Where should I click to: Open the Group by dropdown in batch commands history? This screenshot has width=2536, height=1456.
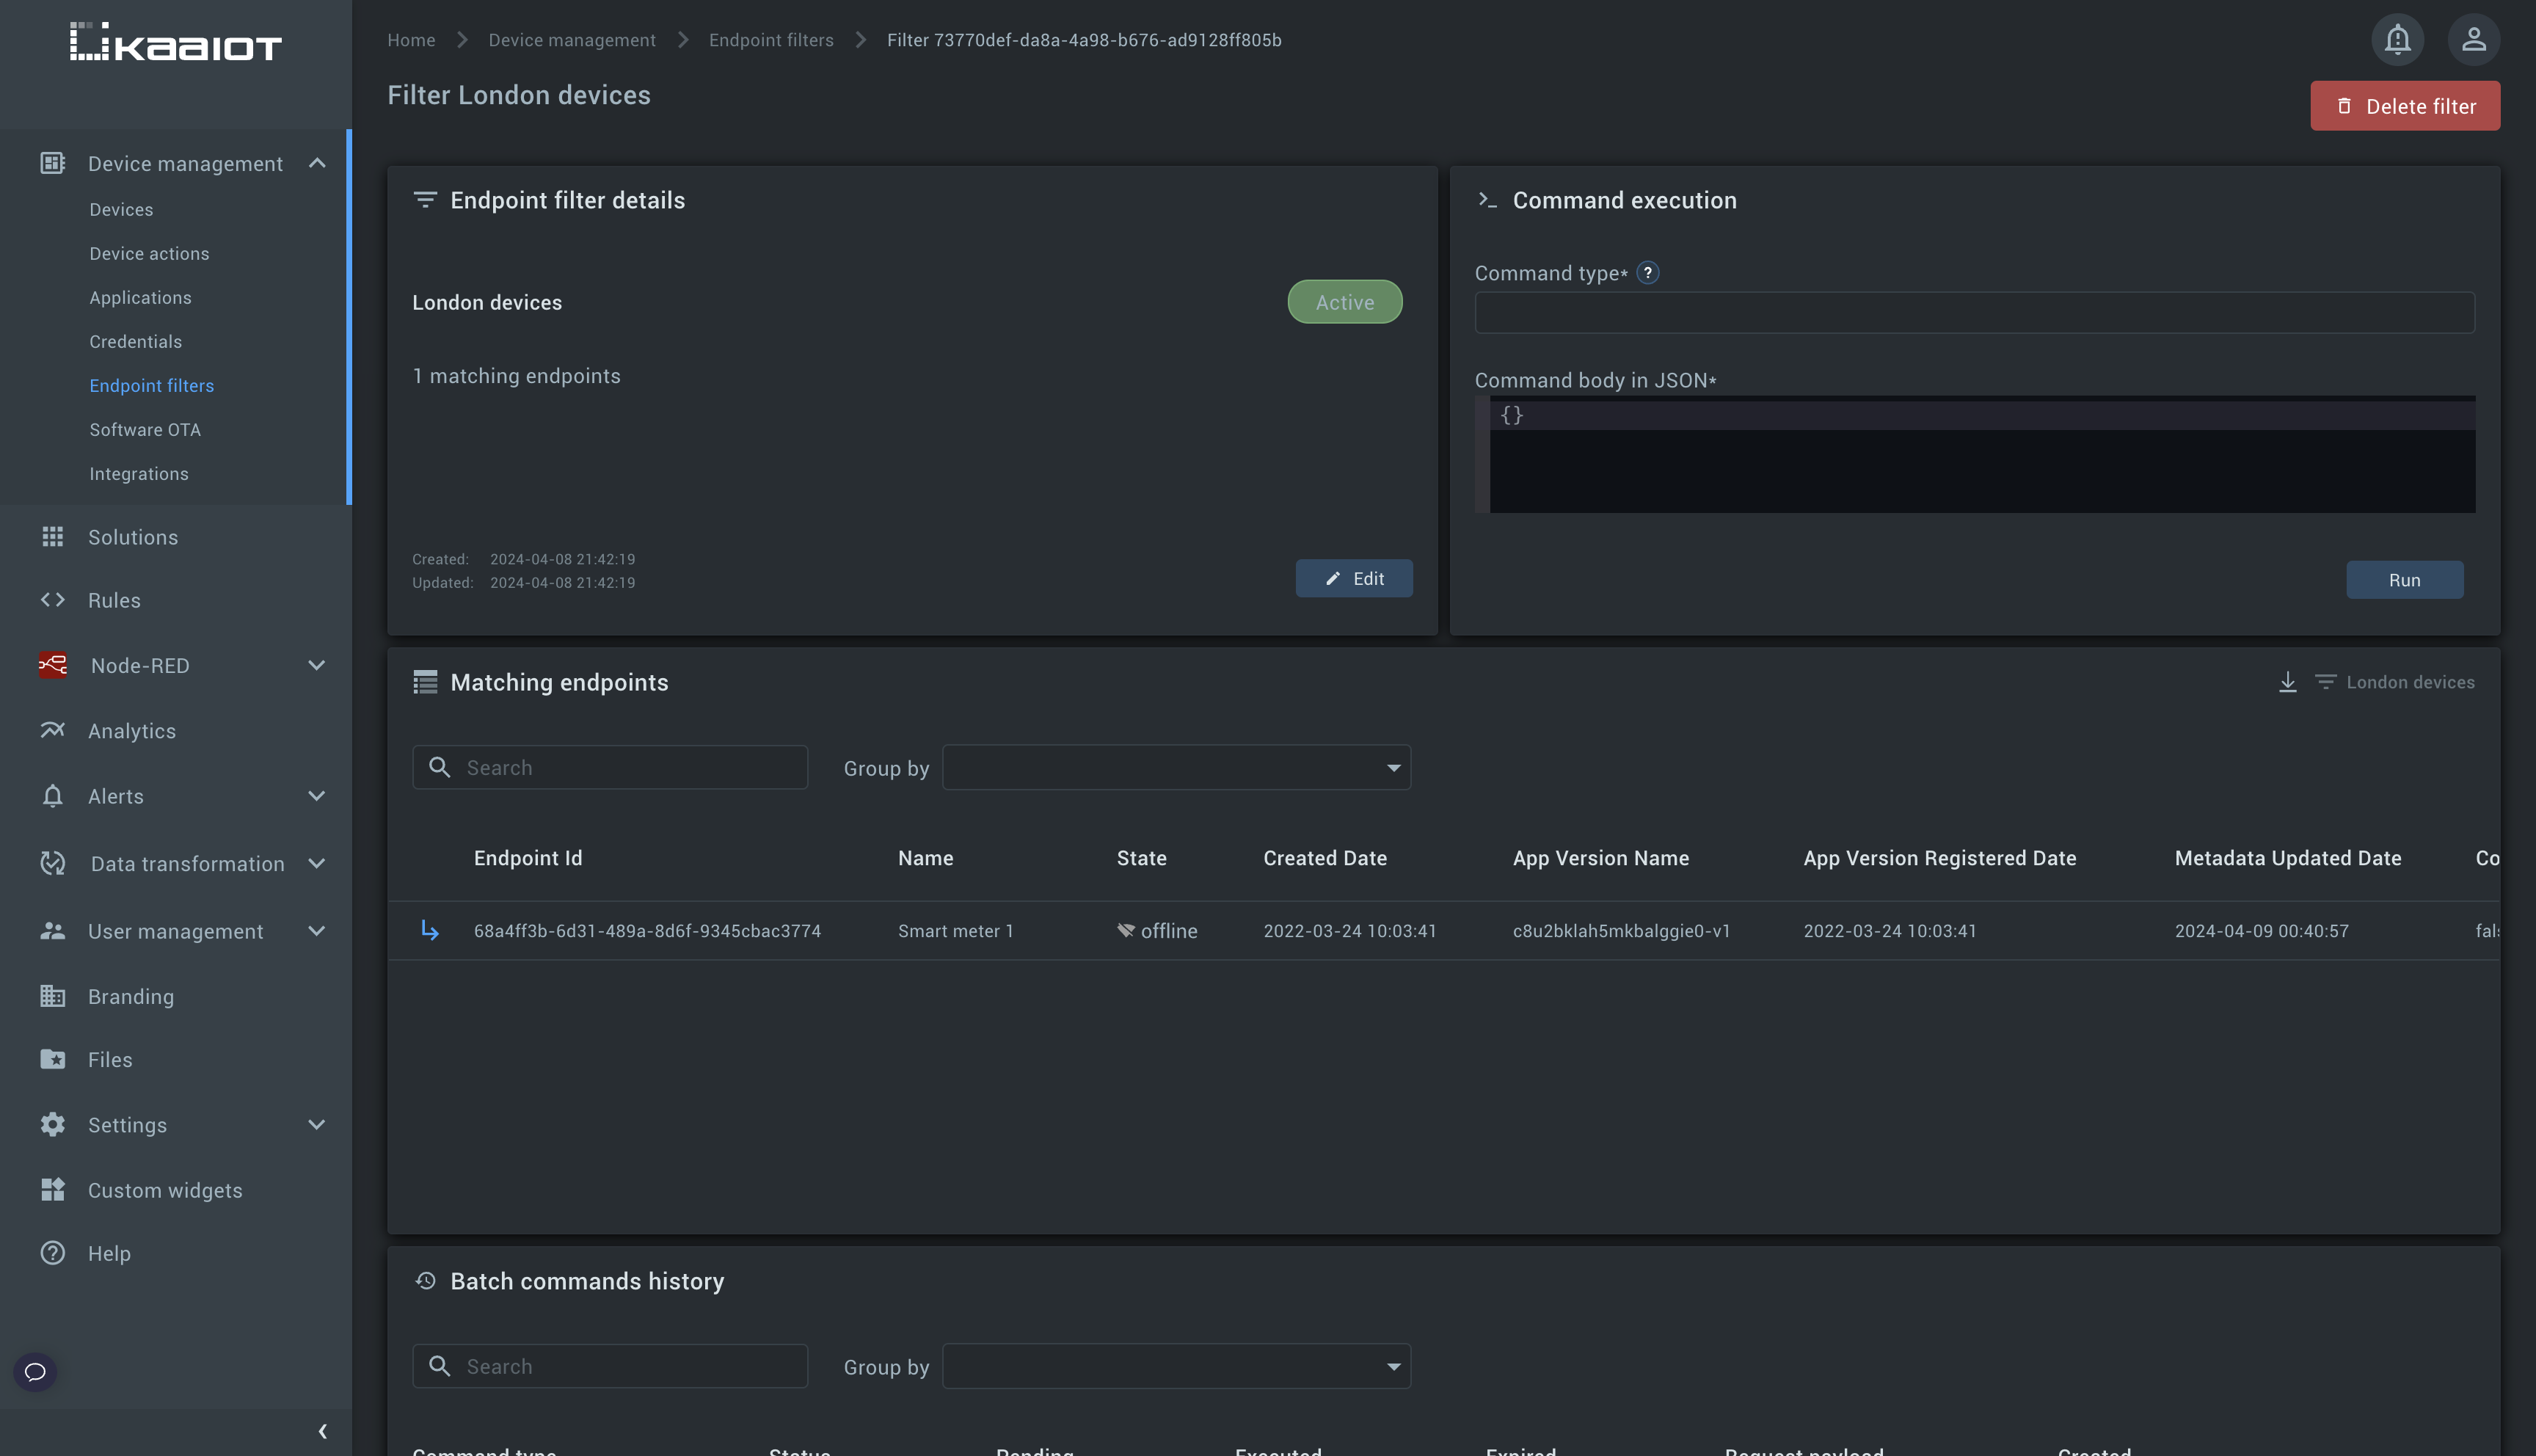click(1178, 1364)
